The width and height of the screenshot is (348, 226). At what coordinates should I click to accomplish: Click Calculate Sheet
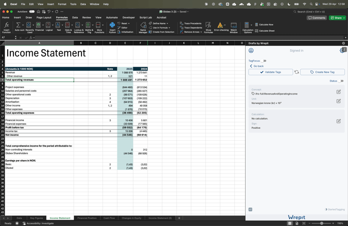click(265, 31)
